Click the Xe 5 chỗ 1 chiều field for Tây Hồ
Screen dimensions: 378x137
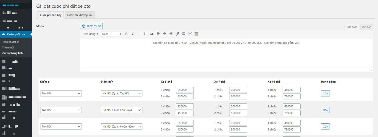tap(185, 90)
